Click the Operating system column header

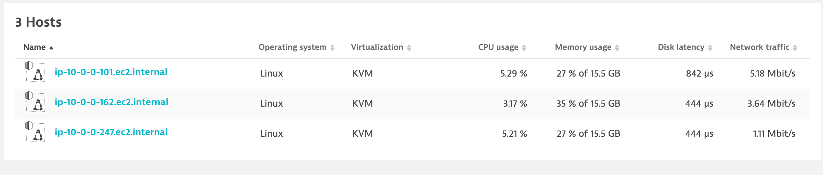292,47
